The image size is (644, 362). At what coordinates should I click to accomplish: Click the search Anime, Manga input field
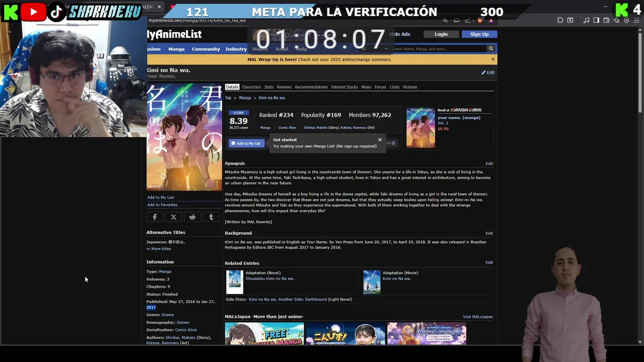[438, 49]
